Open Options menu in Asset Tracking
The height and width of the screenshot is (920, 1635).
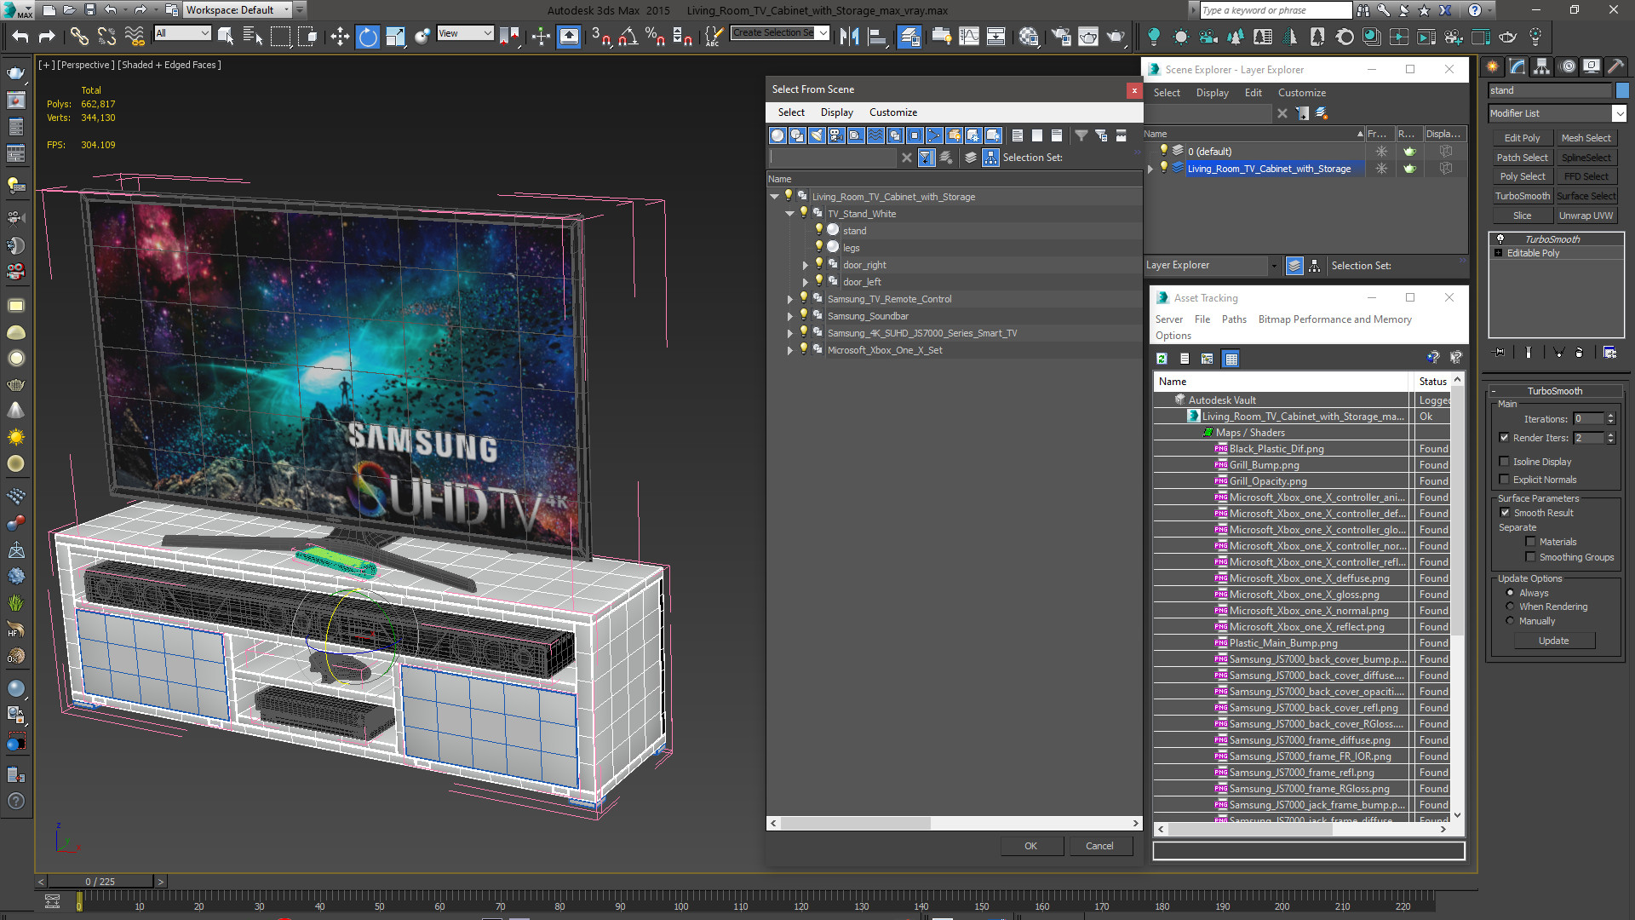pyautogui.click(x=1173, y=336)
